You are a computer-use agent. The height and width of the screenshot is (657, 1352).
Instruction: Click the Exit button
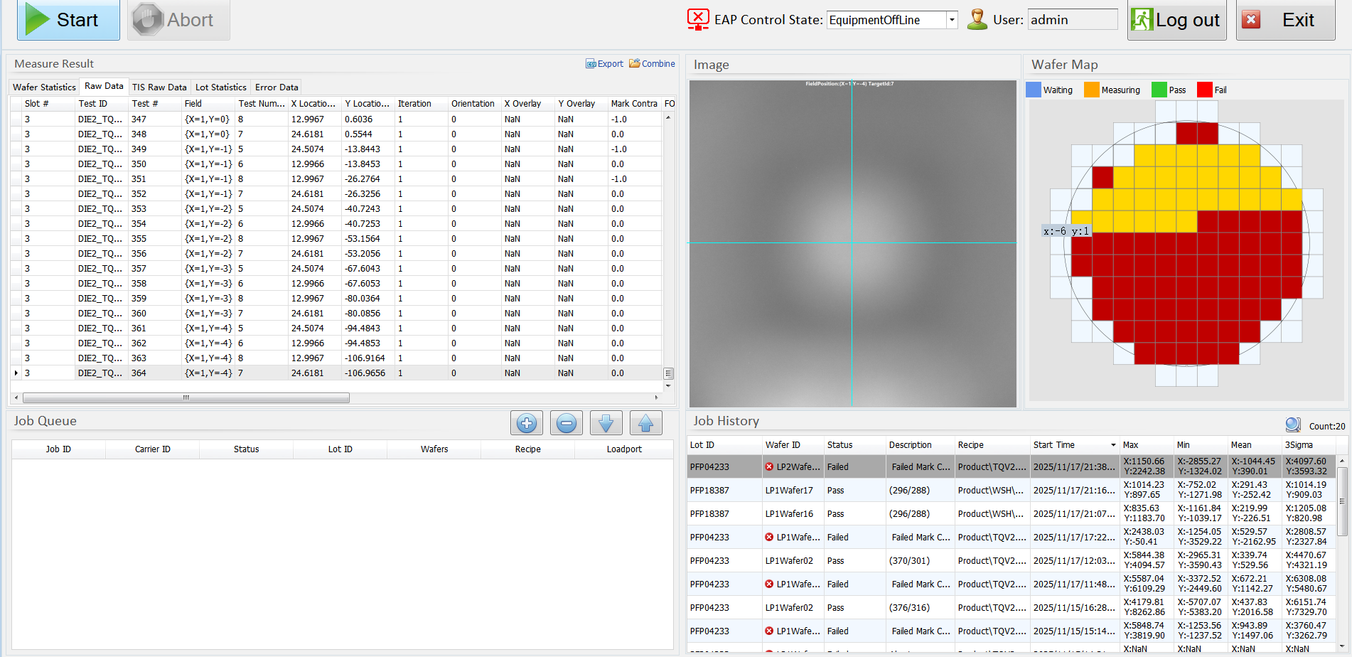pos(1285,20)
